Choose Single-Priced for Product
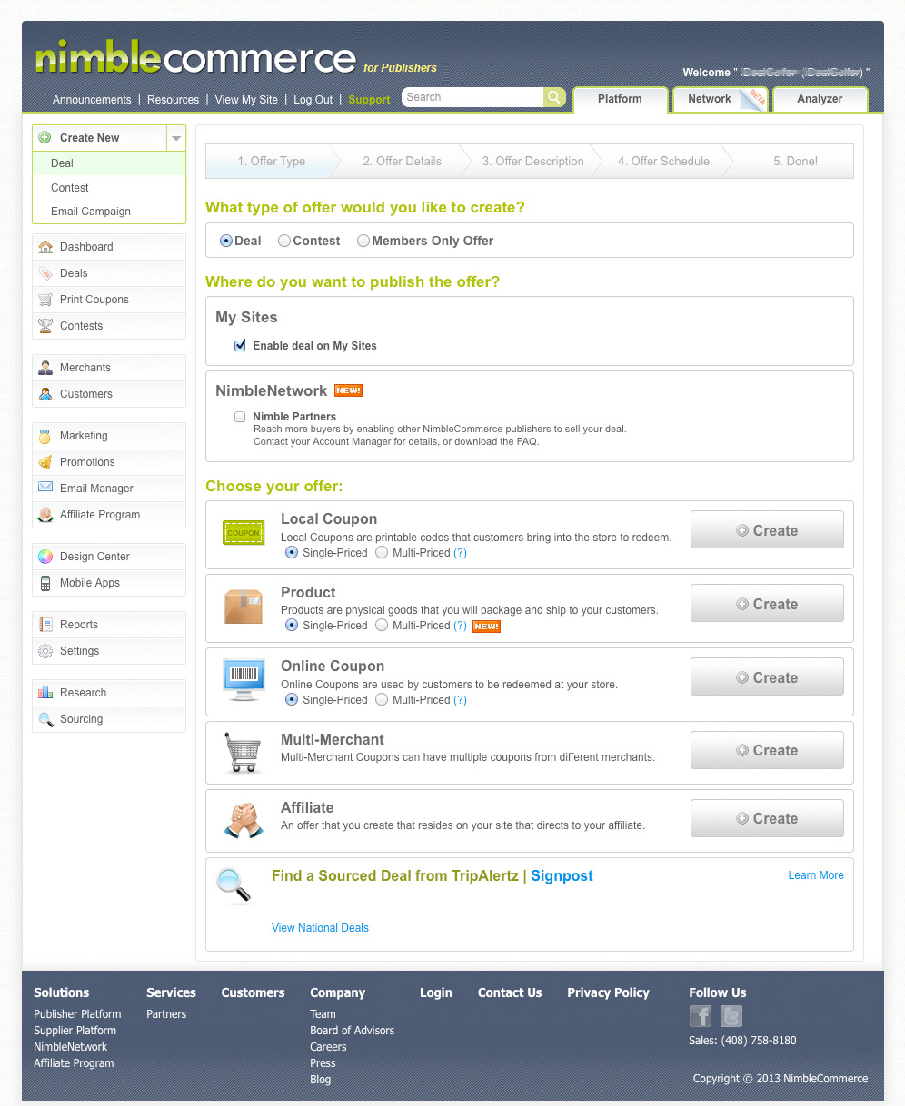Image resolution: width=905 pixels, height=1106 pixels. (x=292, y=625)
